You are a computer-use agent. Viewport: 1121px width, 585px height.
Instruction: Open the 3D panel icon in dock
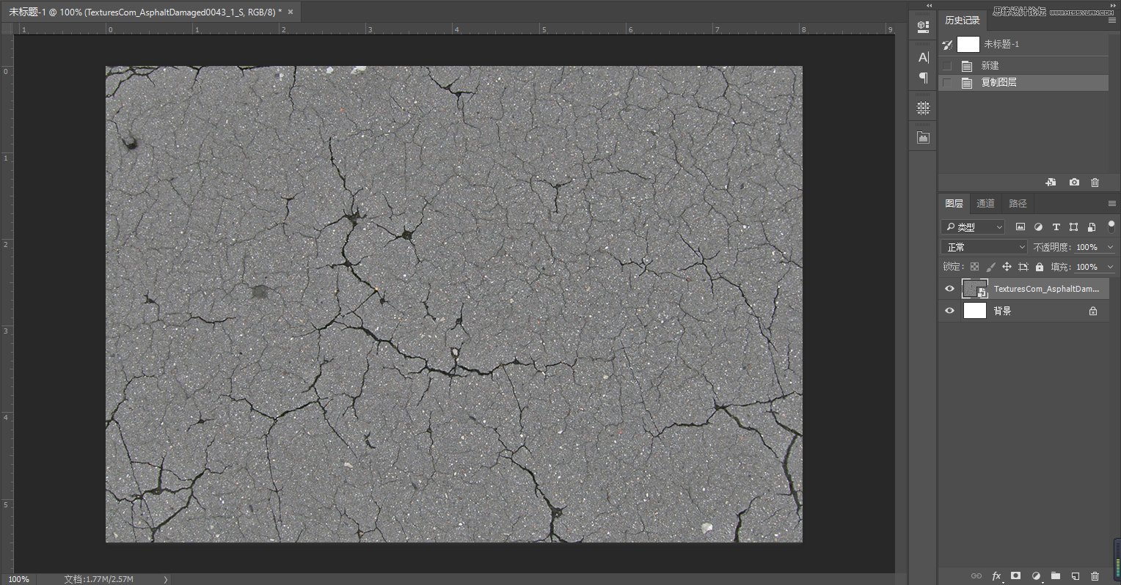click(923, 26)
